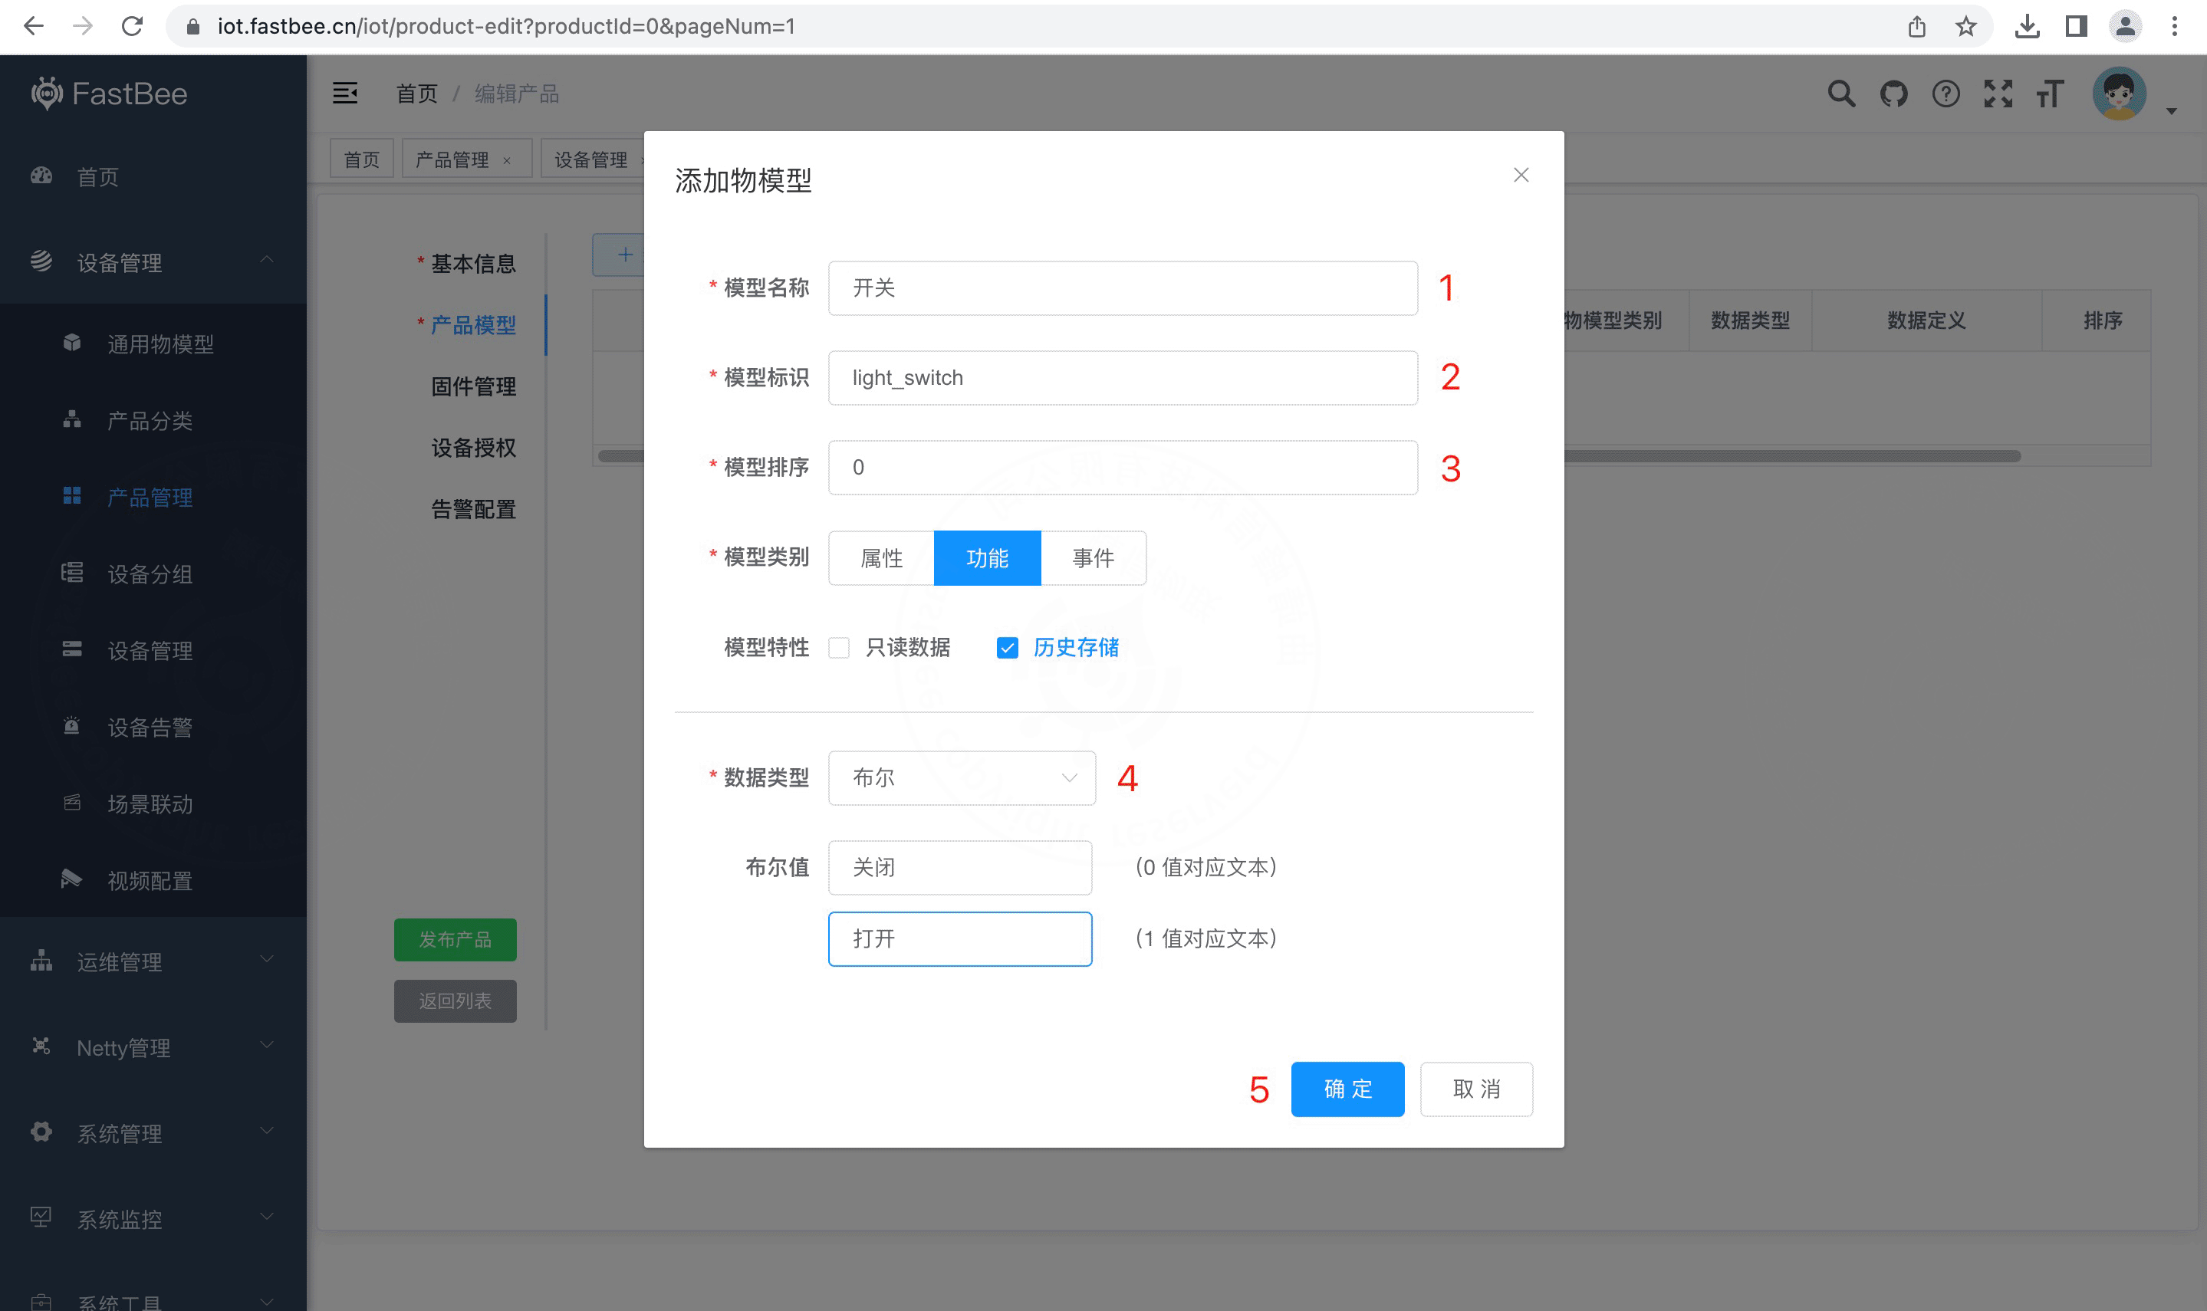Viewport: 2207px width, 1311px height.
Task: Close the 产品管理 page tag
Action: pos(507,160)
